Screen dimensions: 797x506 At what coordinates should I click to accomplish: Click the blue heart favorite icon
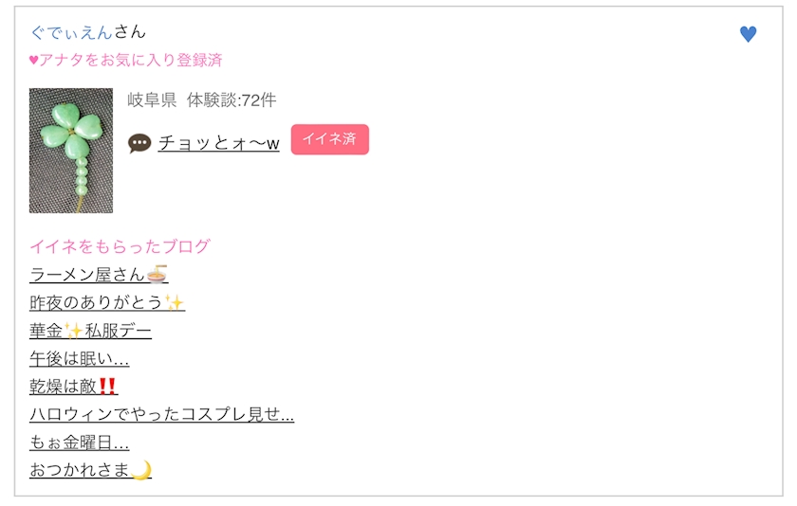coord(748,34)
